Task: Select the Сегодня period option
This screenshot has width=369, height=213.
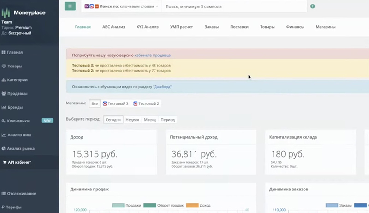Action: pos(113,119)
